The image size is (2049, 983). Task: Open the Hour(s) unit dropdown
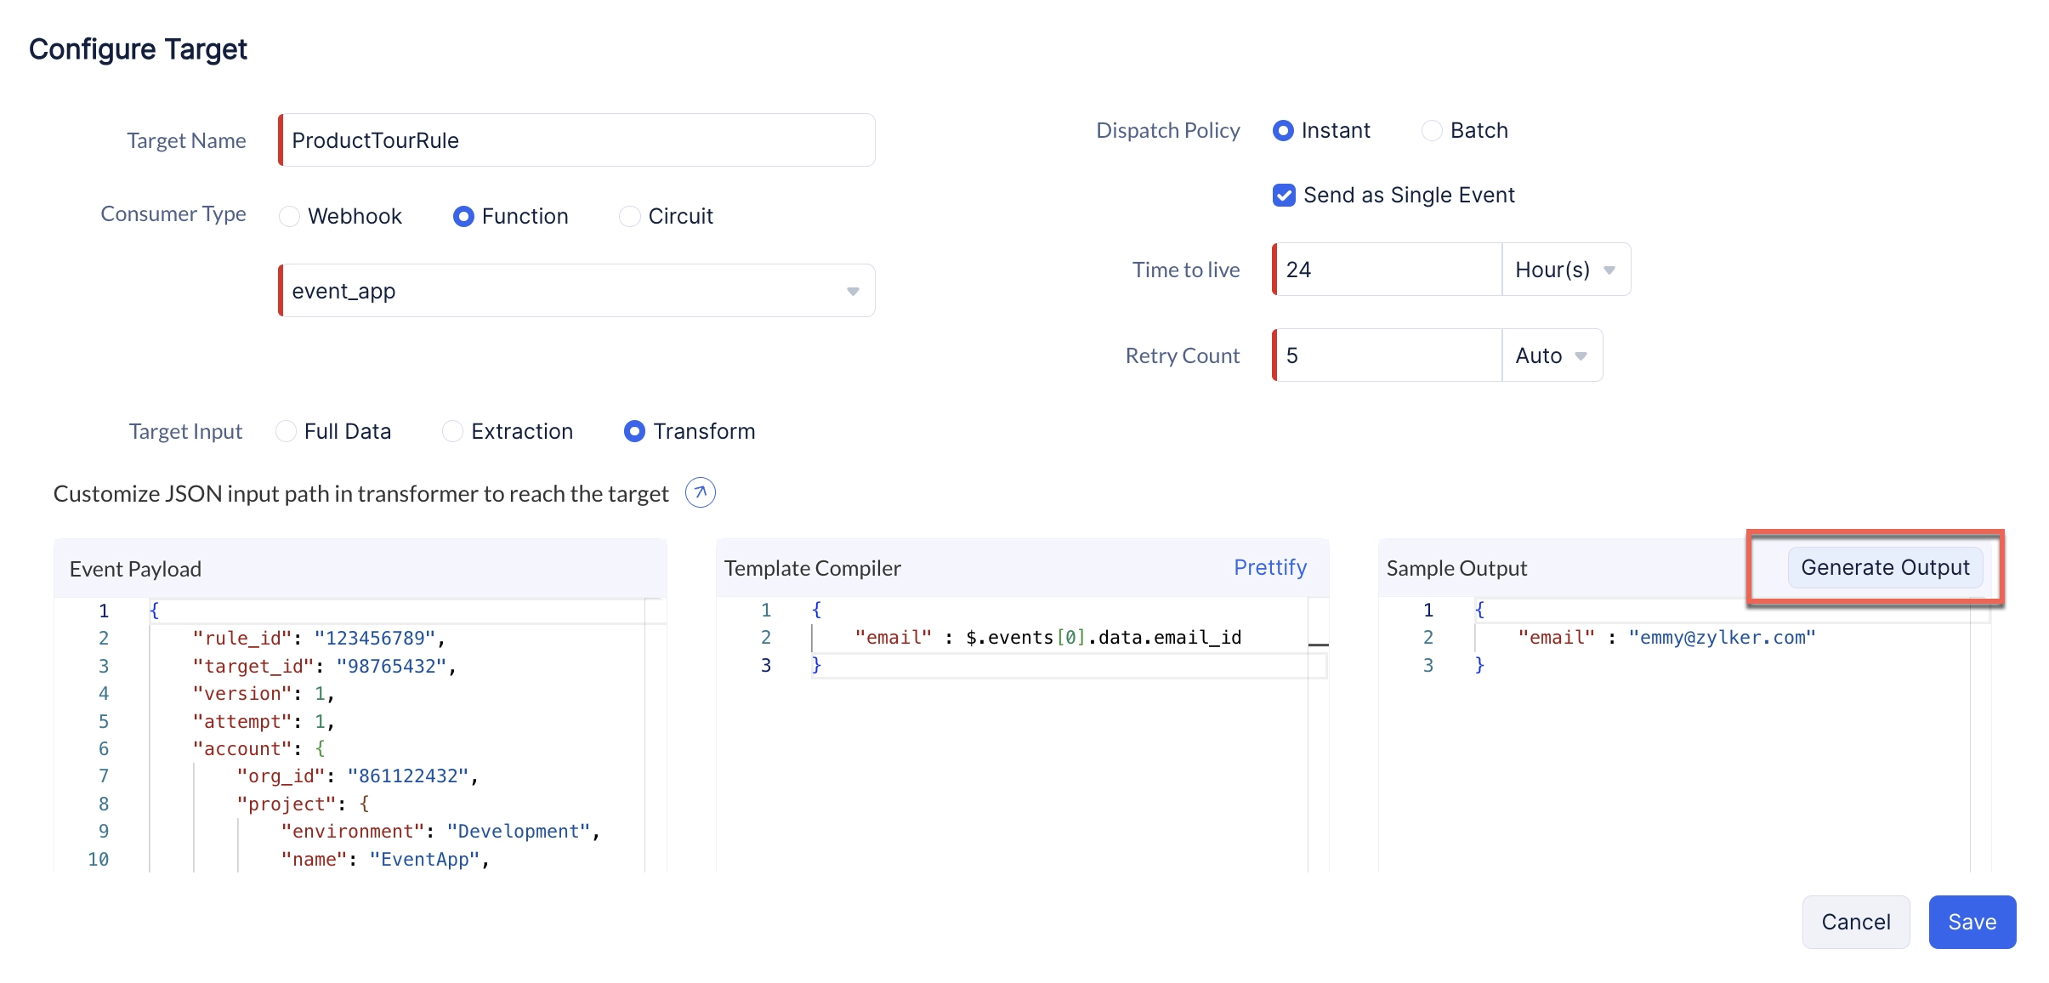click(1565, 270)
